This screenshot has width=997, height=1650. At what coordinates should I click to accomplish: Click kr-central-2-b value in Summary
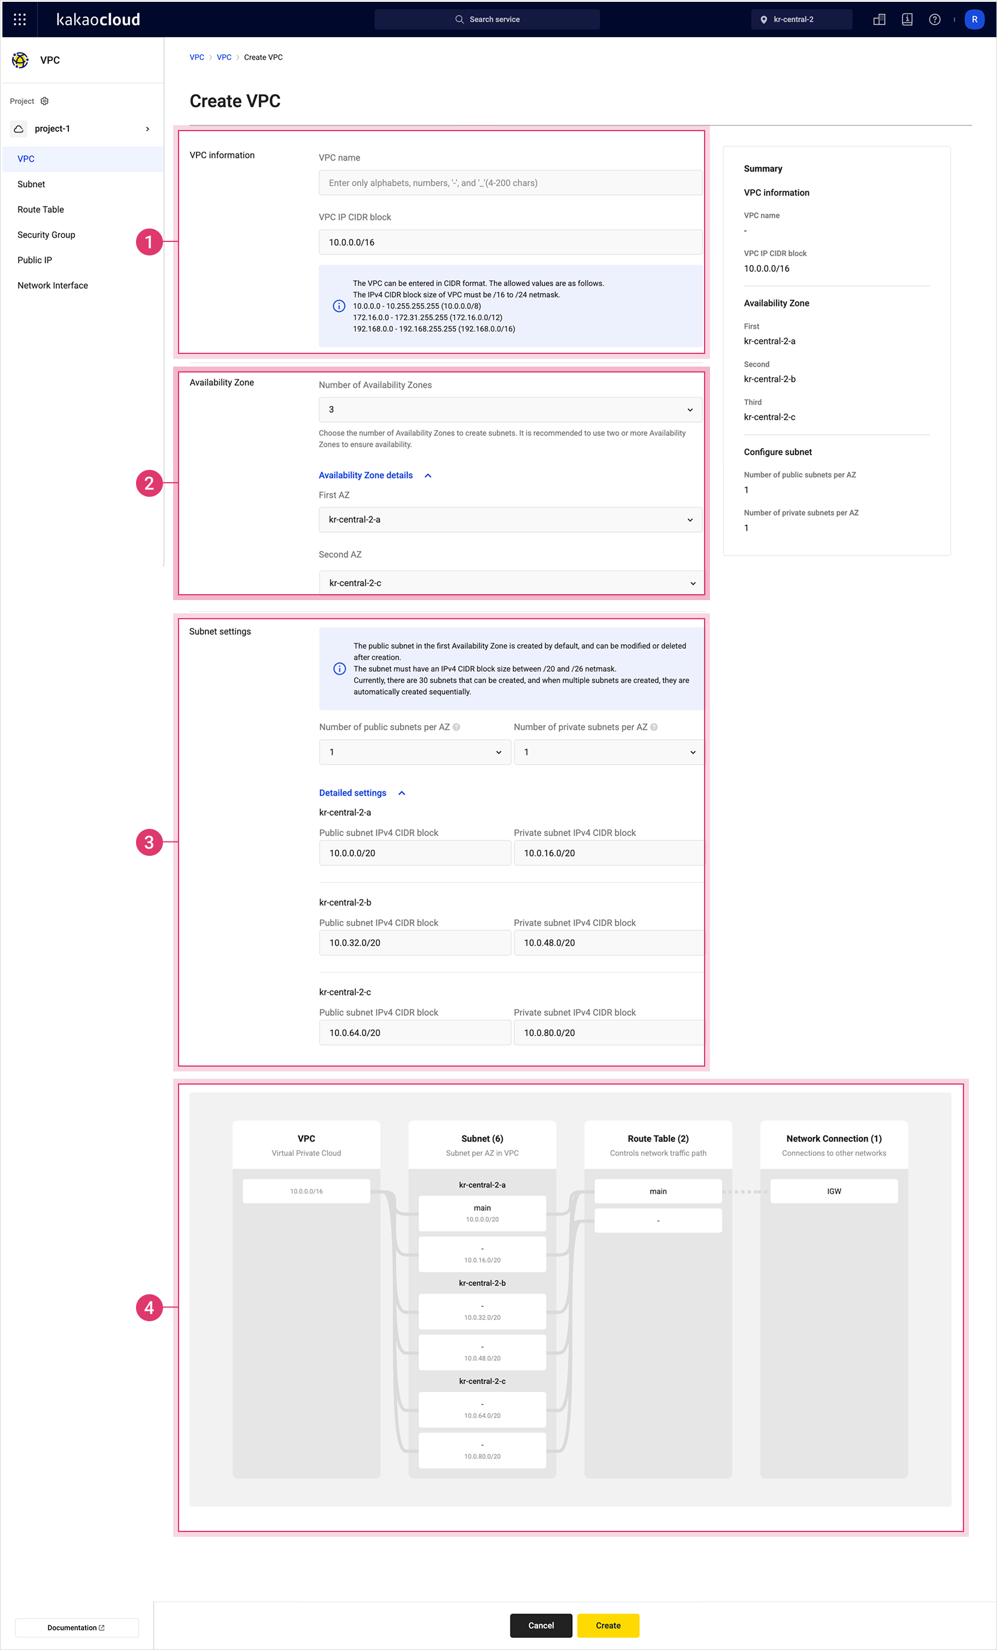[770, 379]
